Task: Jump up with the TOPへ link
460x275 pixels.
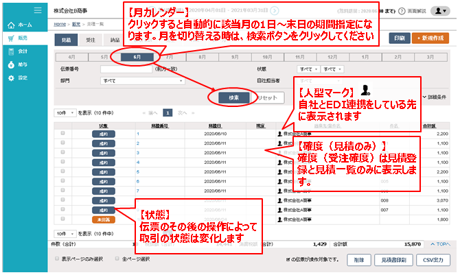Action: click(440, 244)
